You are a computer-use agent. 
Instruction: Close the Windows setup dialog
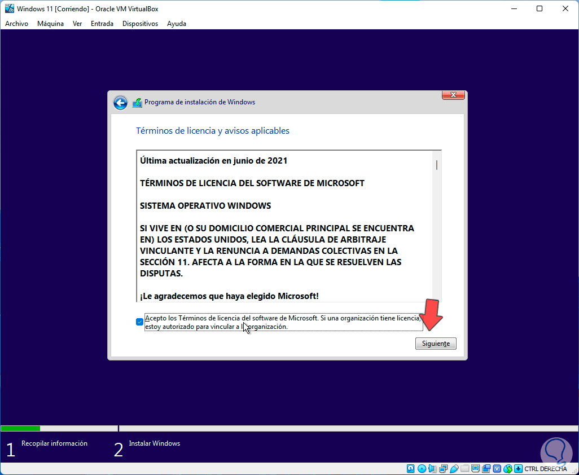[x=453, y=95]
